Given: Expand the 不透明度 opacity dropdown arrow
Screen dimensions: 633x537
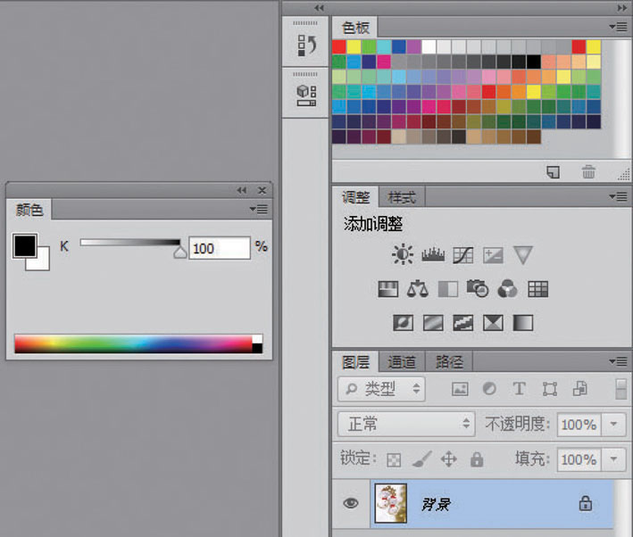Looking at the screenshot, I should tap(614, 425).
